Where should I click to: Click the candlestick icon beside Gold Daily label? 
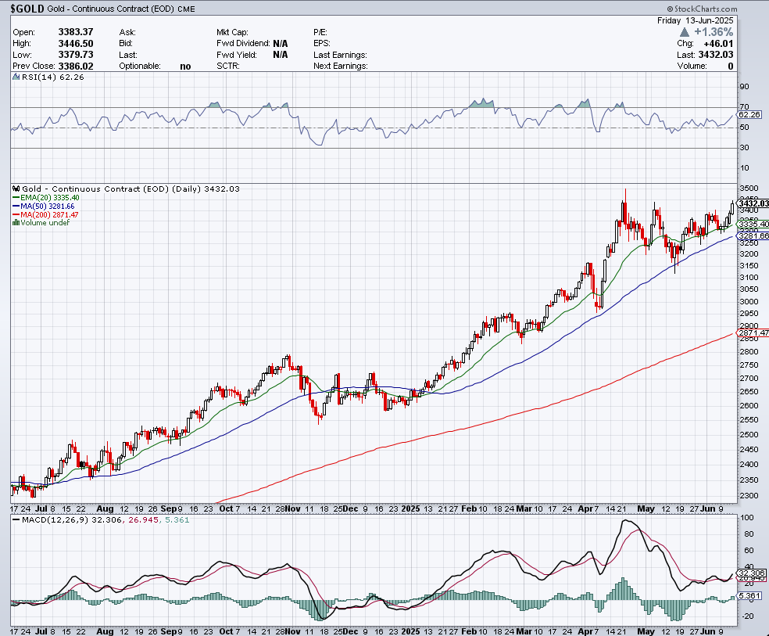tap(16, 189)
